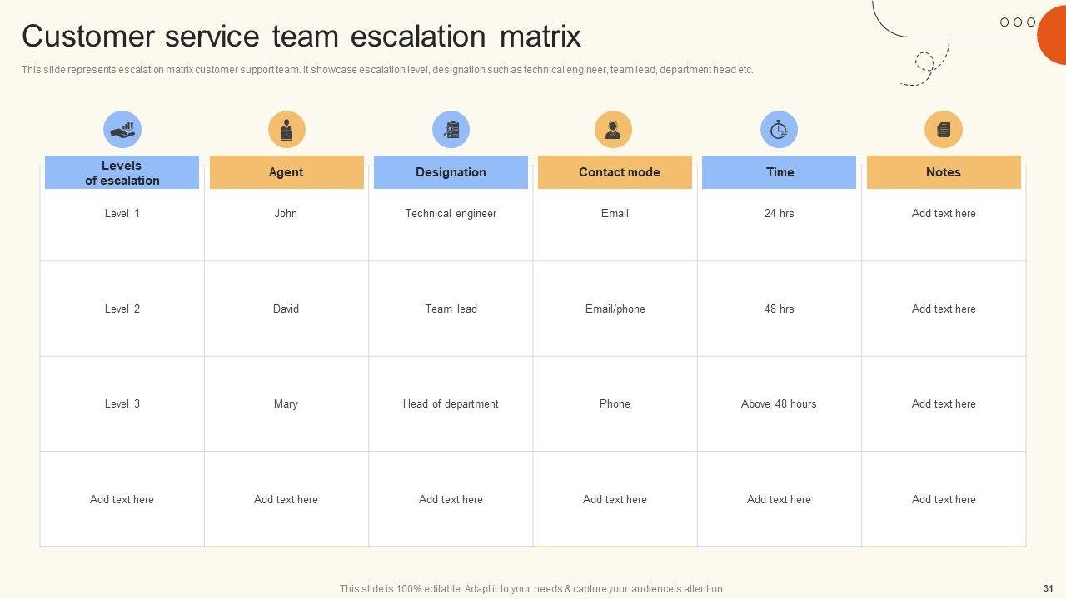Click the large orange circle in the top corner
This screenshot has height=599, width=1066.
(x=1053, y=35)
